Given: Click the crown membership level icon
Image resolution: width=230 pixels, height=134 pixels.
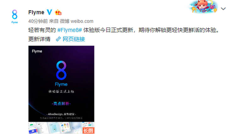Looking at the screenshot, I should (x=58, y=13).
